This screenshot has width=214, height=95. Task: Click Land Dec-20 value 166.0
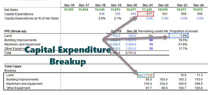pyautogui.click(x=132, y=36)
